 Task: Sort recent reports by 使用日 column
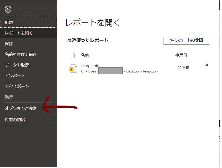[181, 55]
